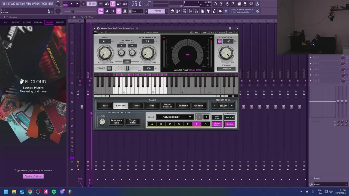Screen dimensions: 349x196
Task: Click the tempo 146.000 field
Action: click(x=91, y=4)
